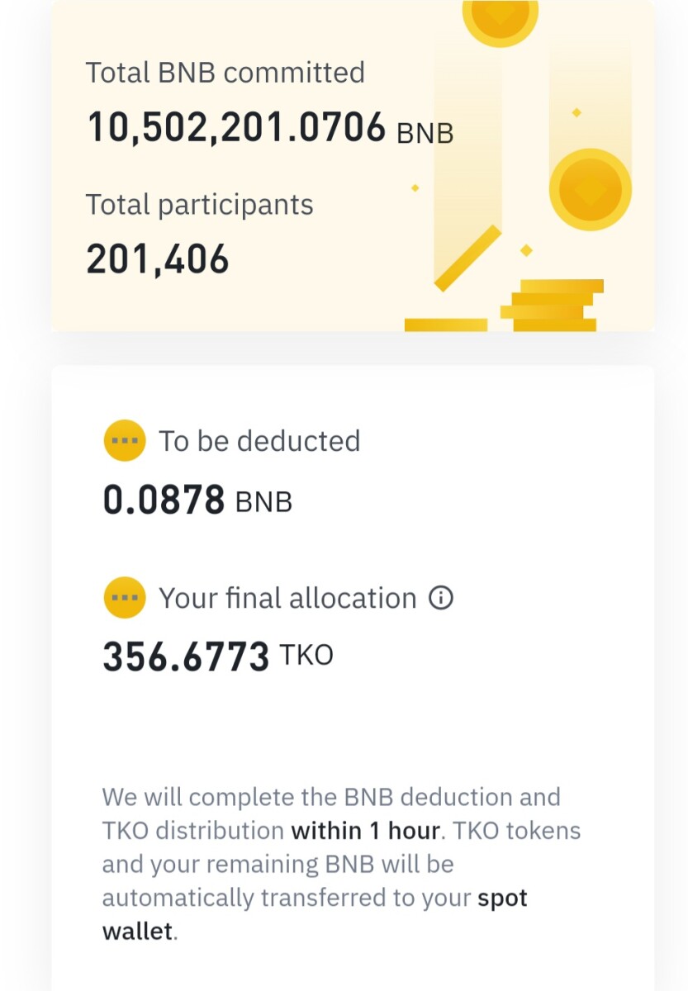The height and width of the screenshot is (991, 688).
Task: Open the bold "spot wallet" text
Action: 315,915
